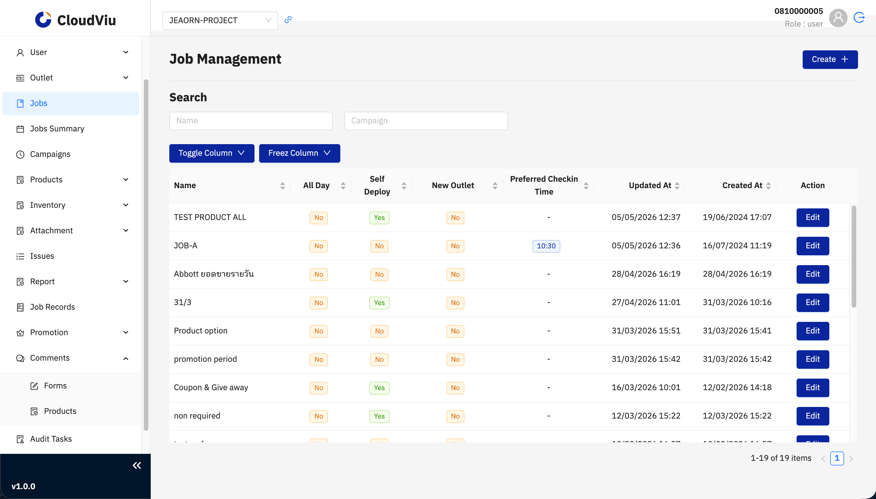Click the table vertical scrollbar

click(853, 256)
